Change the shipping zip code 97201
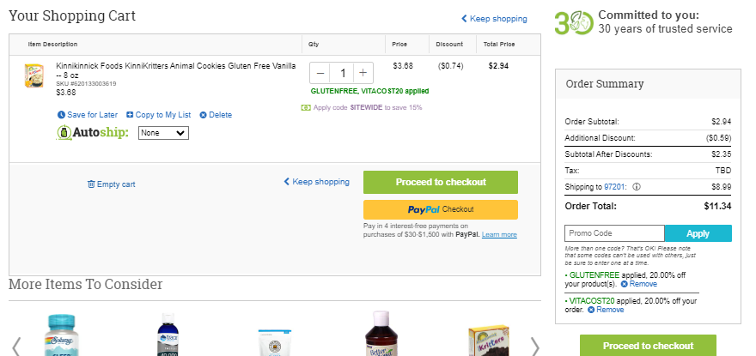756x356 pixels. [615, 187]
